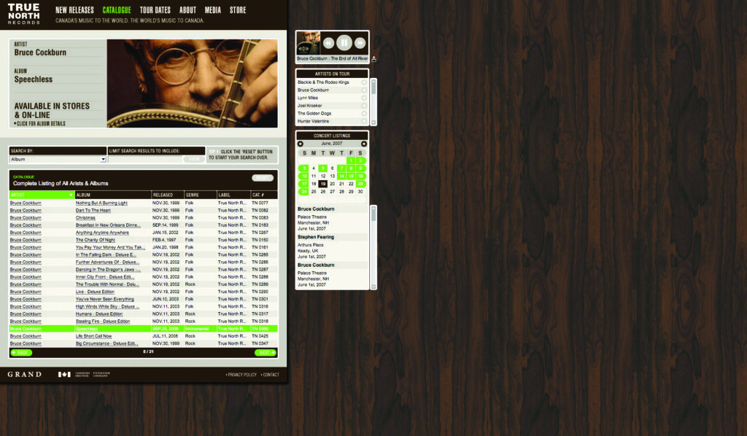Click the album art thumbnail in player
This screenshot has width=747, height=436.
tap(308, 43)
